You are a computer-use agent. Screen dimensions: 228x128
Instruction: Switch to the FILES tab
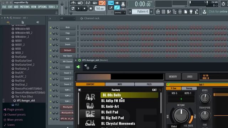(149, 84)
